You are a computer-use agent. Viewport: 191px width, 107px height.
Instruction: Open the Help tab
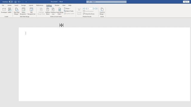70,5
